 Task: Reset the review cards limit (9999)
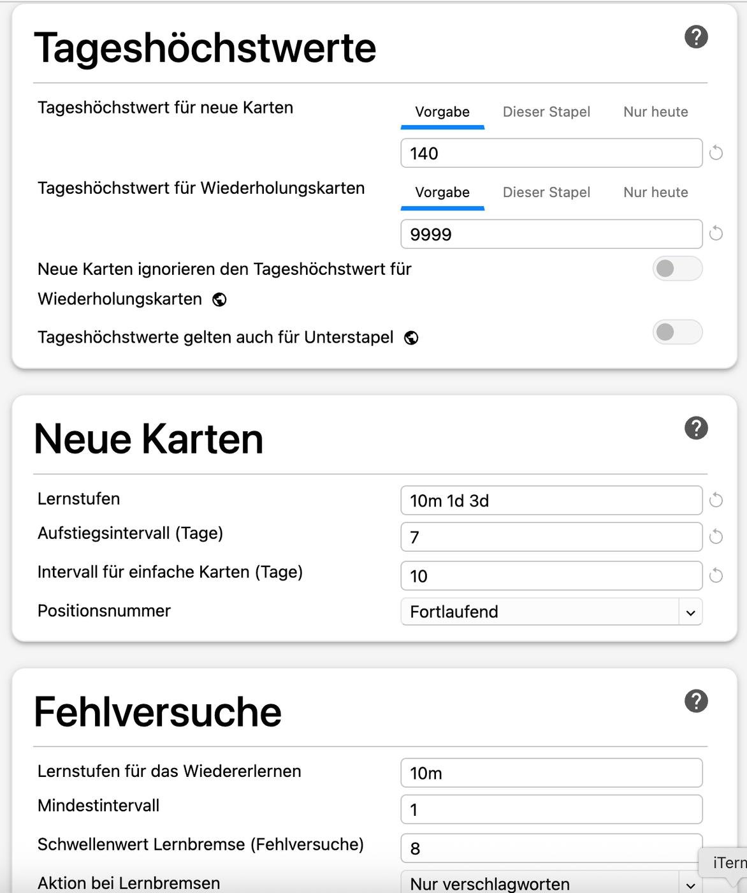pos(716,233)
